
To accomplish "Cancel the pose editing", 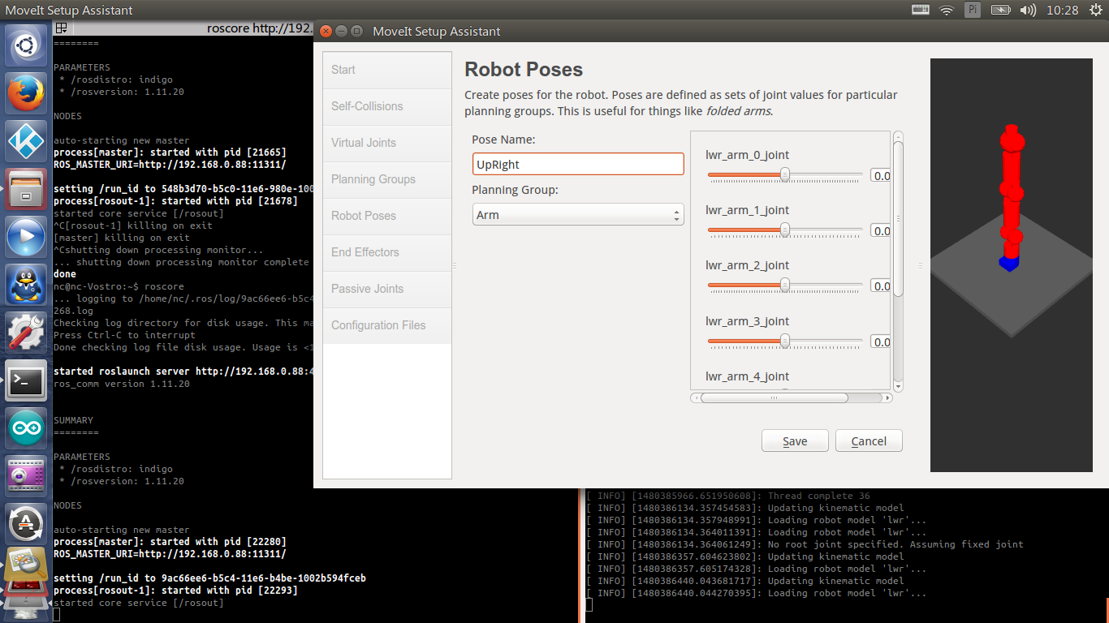I will click(x=869, y=440).
